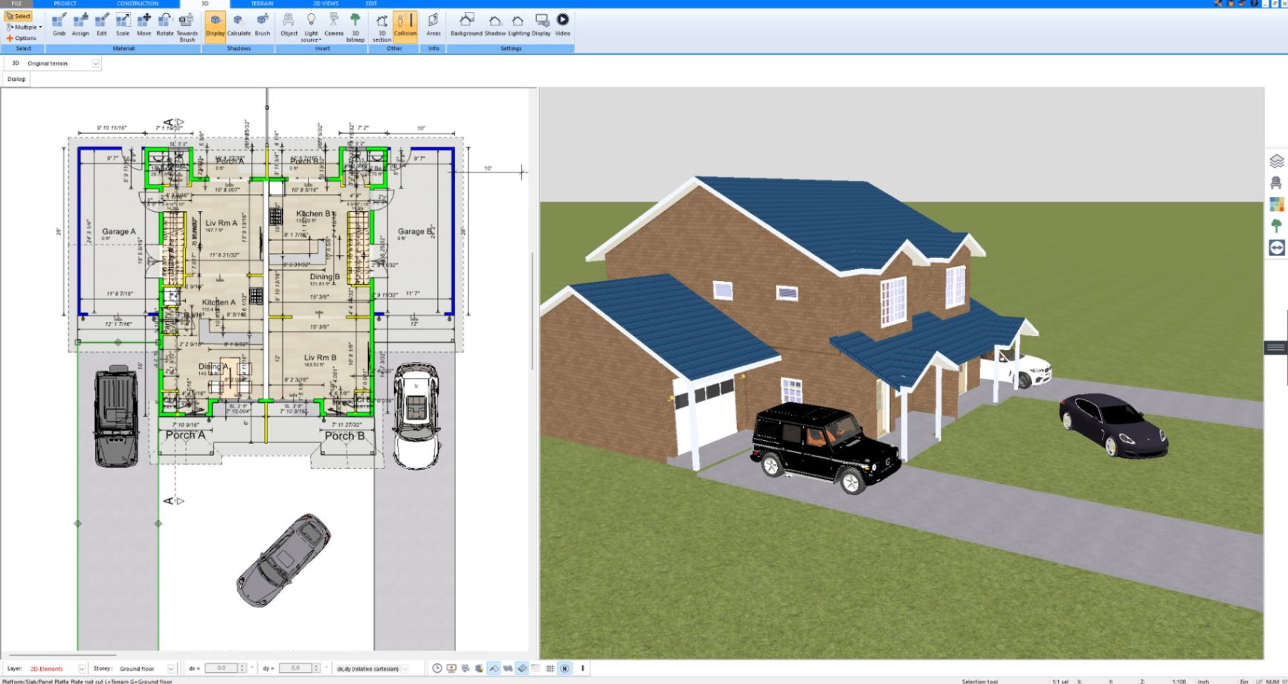Switch to the TERRAIN ribbon tab
Image resolution: width=1288 pixels, height=684 pixels.
coord(262,4)
